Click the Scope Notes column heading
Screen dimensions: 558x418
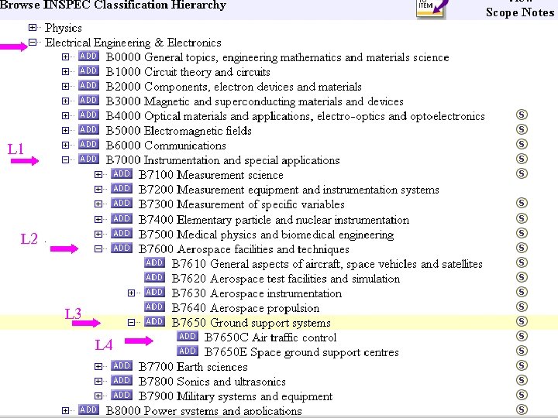click(520, 12)
